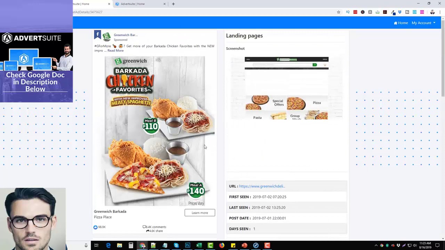The image size is (445, 250).
Task: Open Skype from the taskbar
Action: pyautogui.click(x=176, y=245)
